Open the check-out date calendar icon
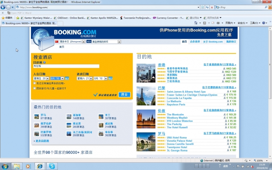Screen dimensions: 272x170 [x=111, y=78]
